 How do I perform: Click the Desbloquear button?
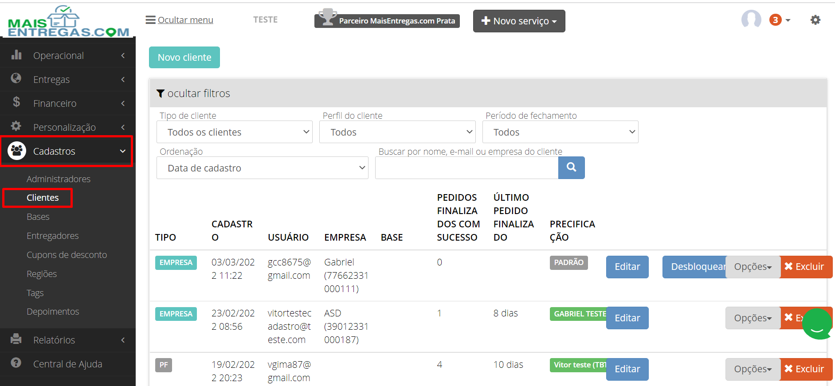[694, 267]
